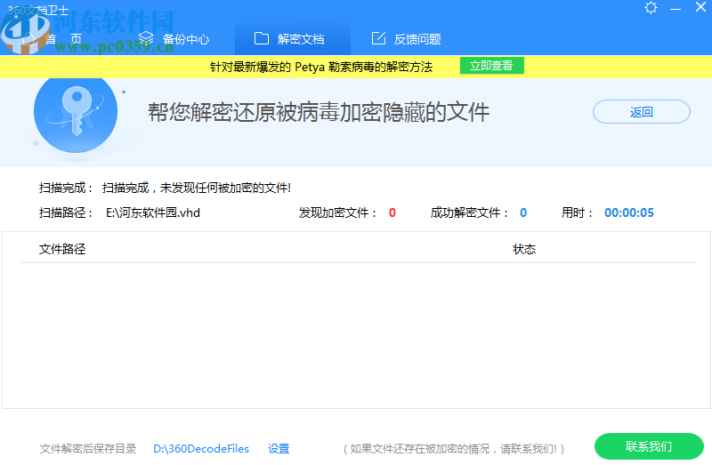
Task: Click the green 立即查看 button
Action: [x=492, y=65]
